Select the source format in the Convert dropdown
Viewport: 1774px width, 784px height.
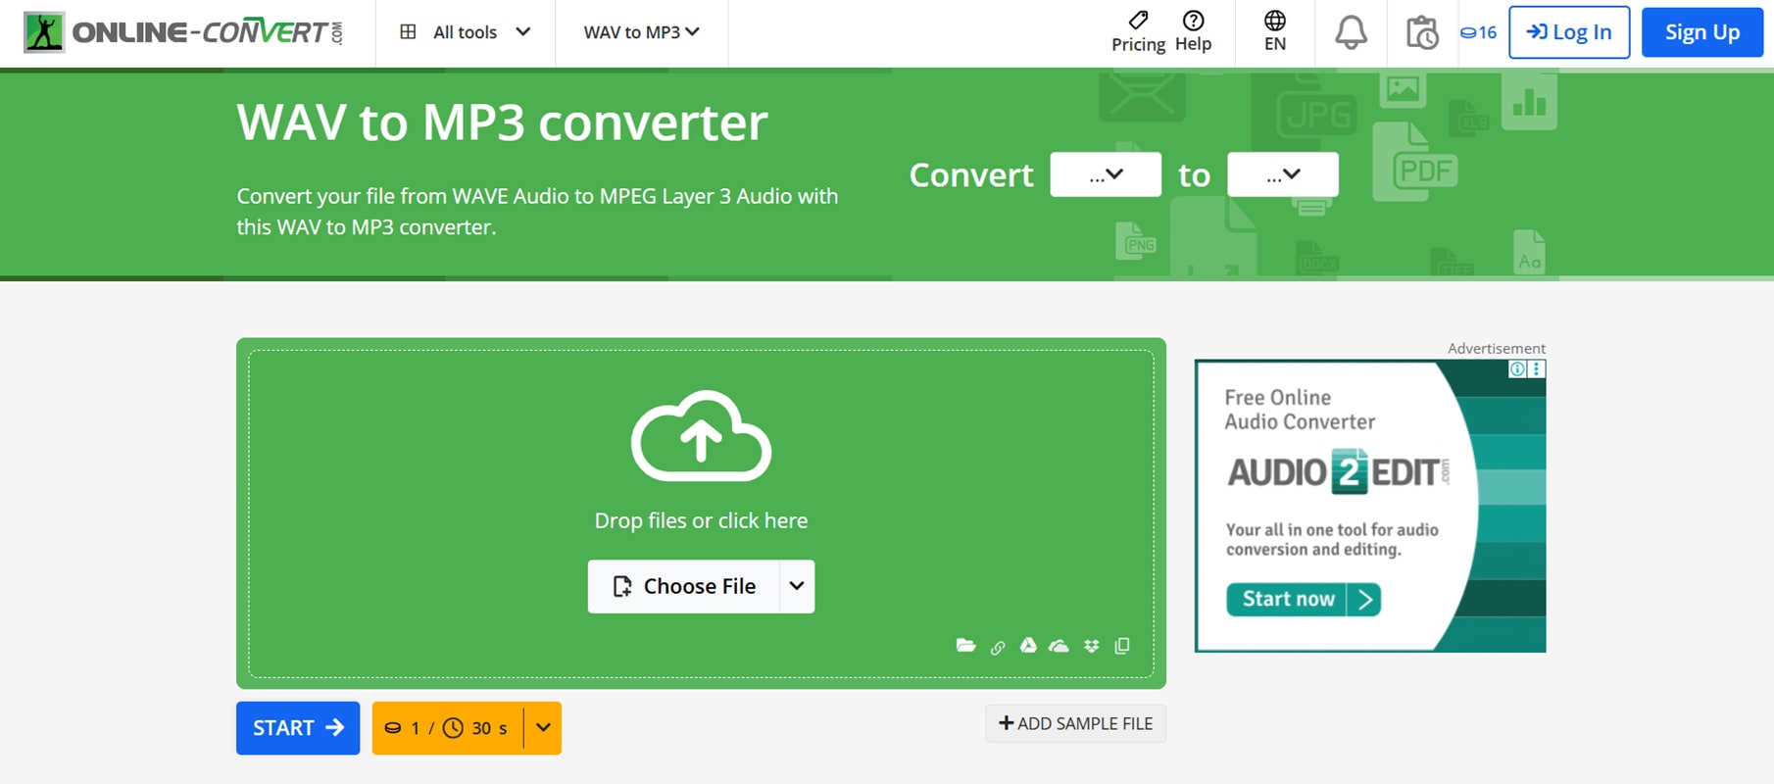(1106, 174)
